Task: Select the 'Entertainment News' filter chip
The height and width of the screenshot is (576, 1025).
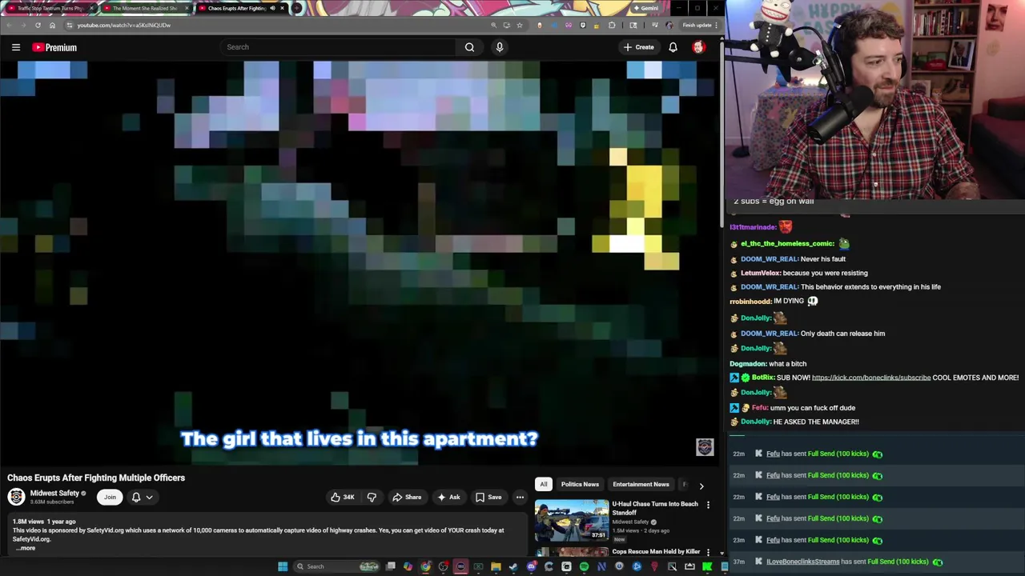Action: 641,484
